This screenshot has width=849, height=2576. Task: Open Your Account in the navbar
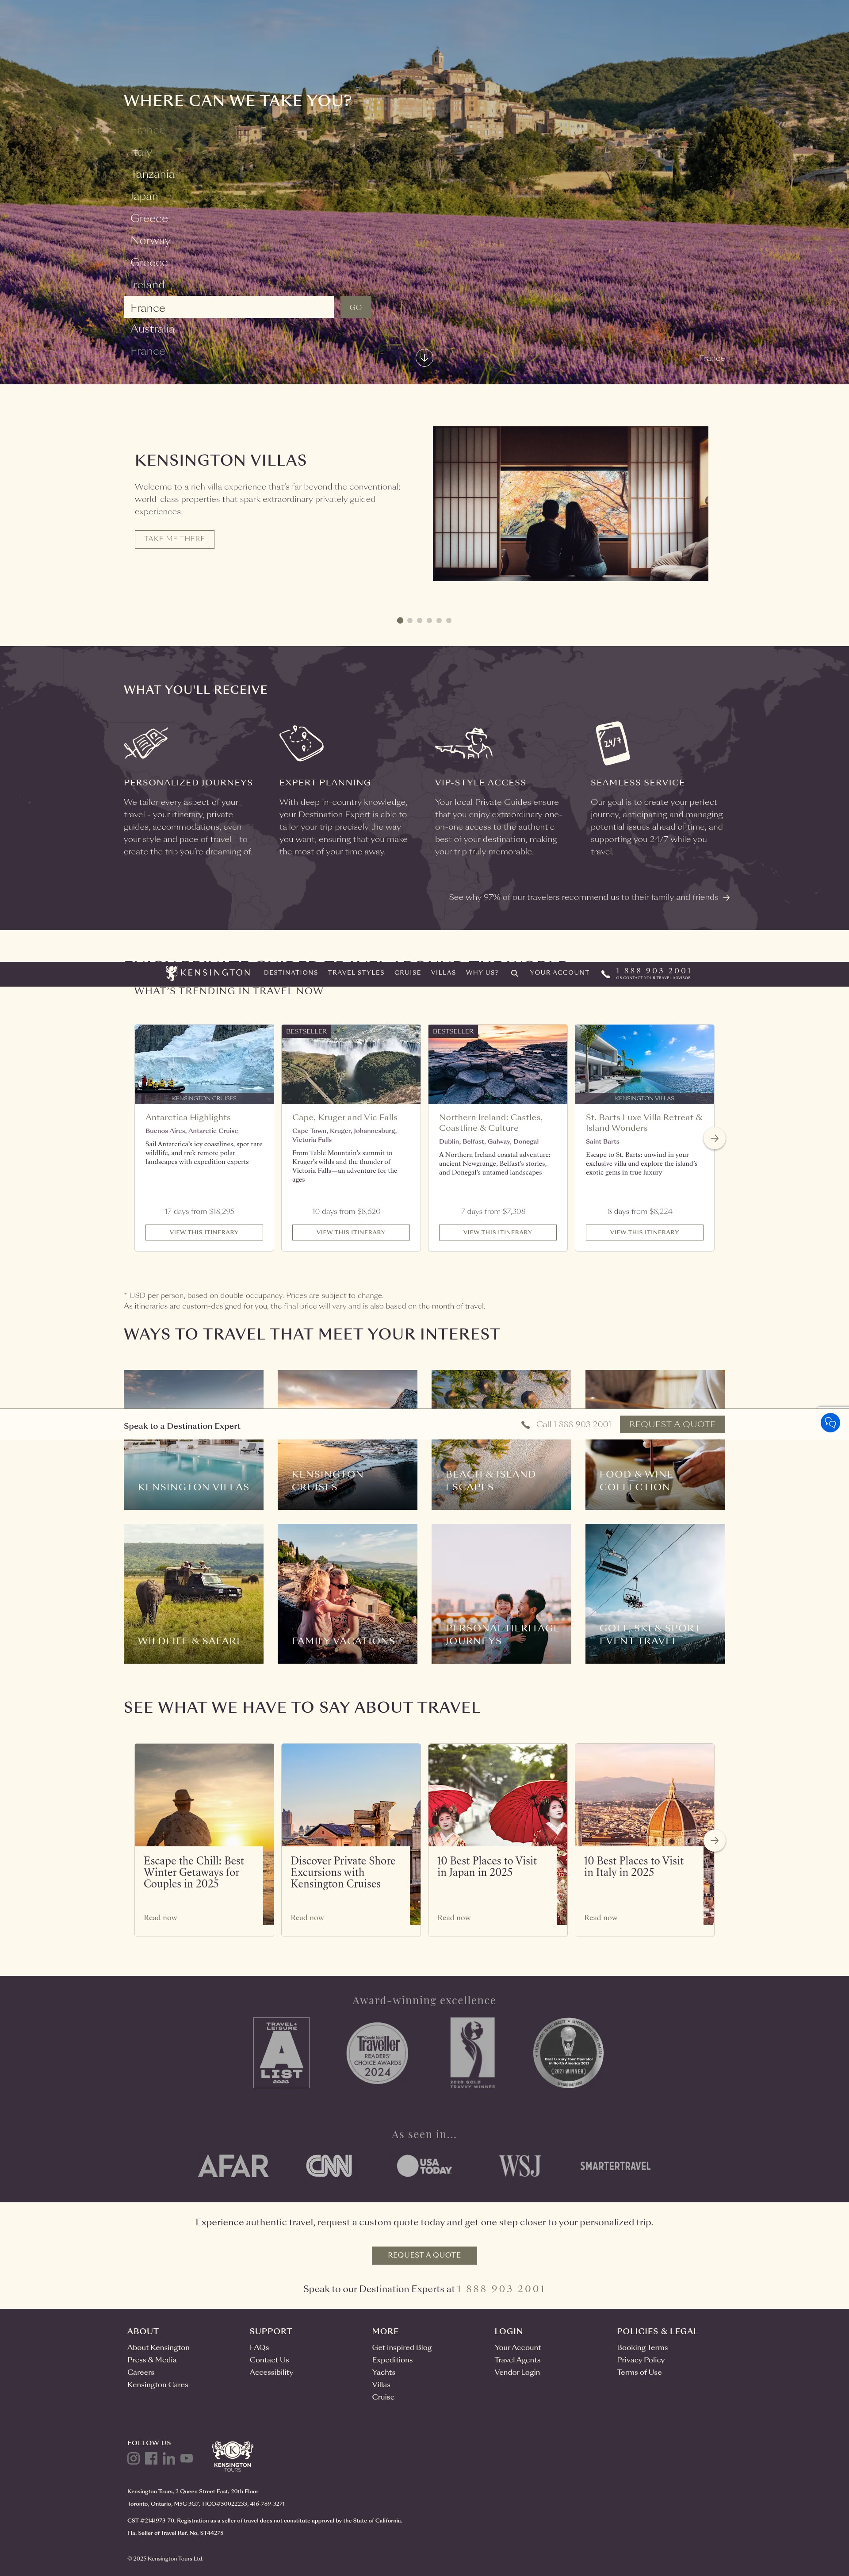pyautogui.click(x=559, y=972)
